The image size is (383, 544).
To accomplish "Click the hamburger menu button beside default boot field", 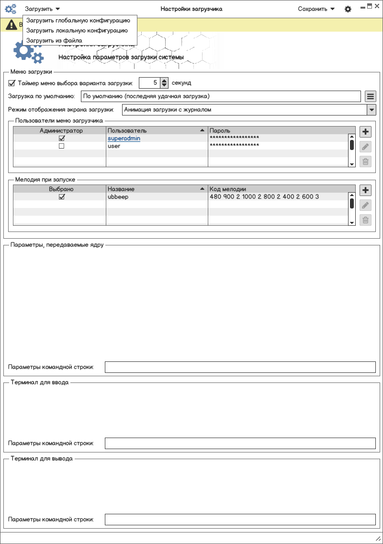I will pos(371,96).
